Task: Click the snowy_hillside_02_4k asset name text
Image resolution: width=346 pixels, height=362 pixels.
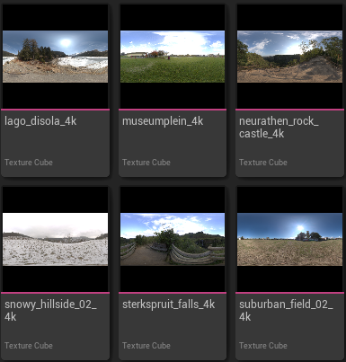Action: pyautogui.click(x=50, y=311)
